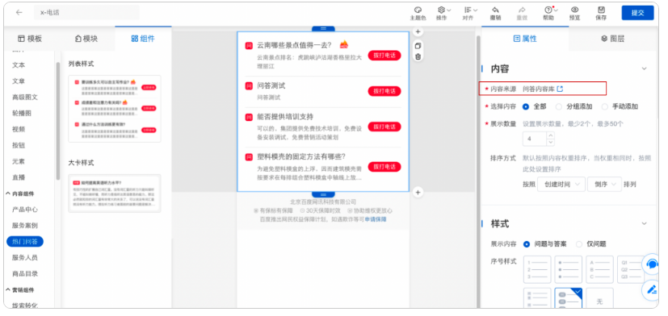Switch to the 组件 tab
The width and height of the screenshot is (668, 316).
click(x=143, y=39)
